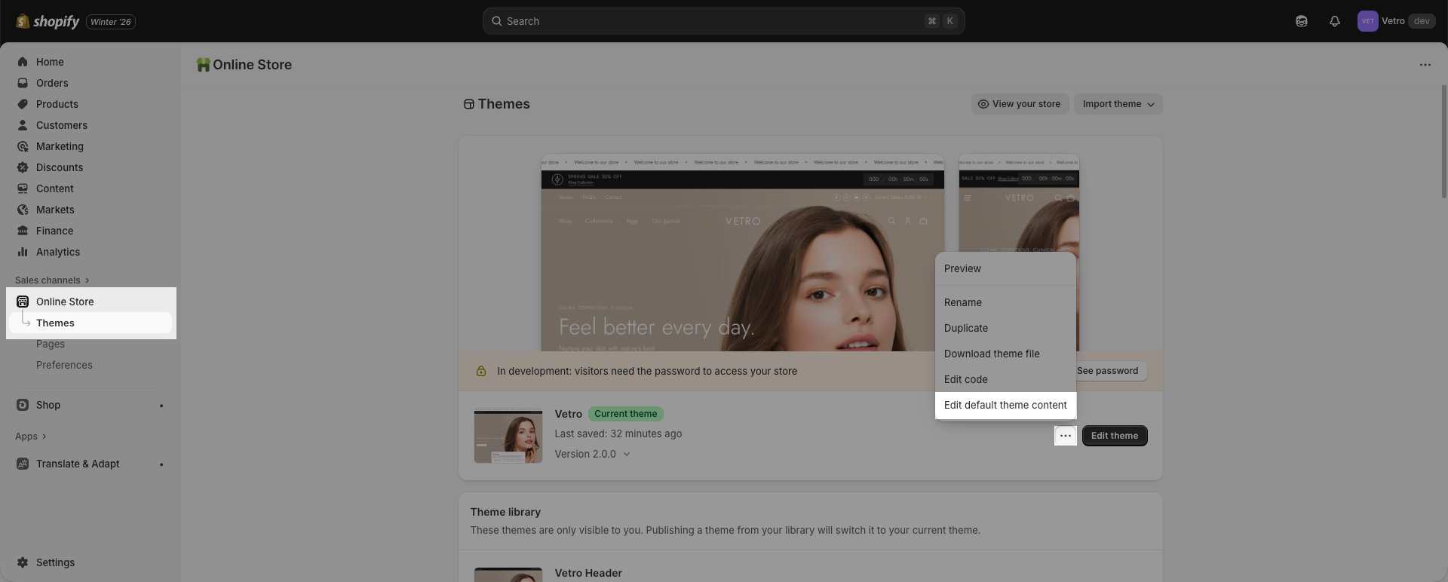
Task: Click the three-dot theme actions button
Action: point(1065,436)
